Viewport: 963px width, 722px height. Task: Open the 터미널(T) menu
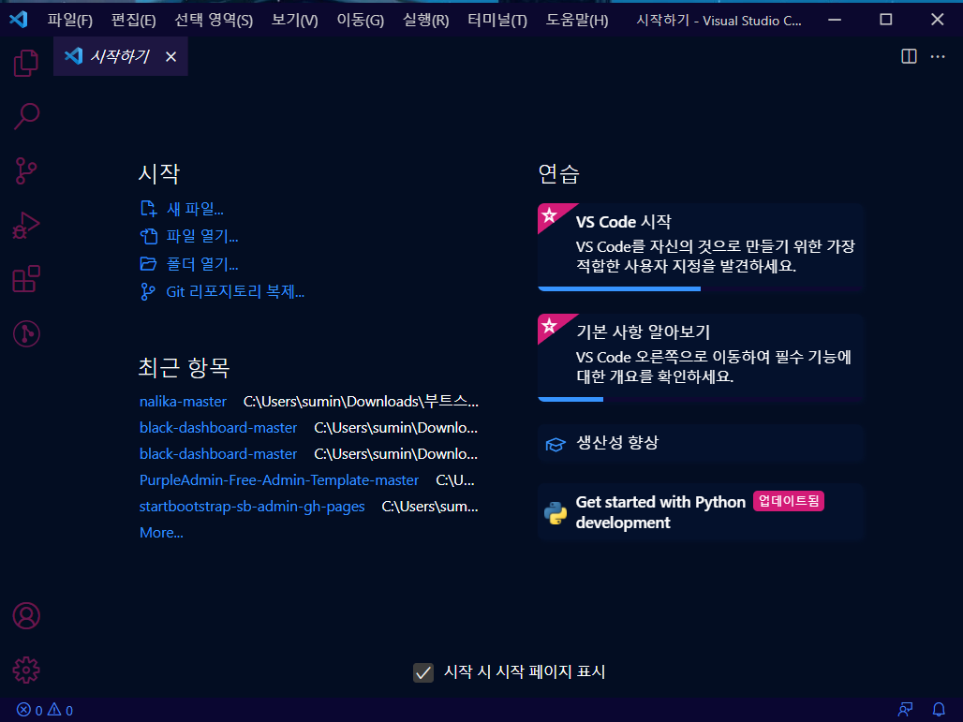[496, 21]
